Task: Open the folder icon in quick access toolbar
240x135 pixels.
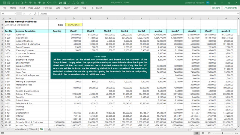Action: (x=13, y=3)
